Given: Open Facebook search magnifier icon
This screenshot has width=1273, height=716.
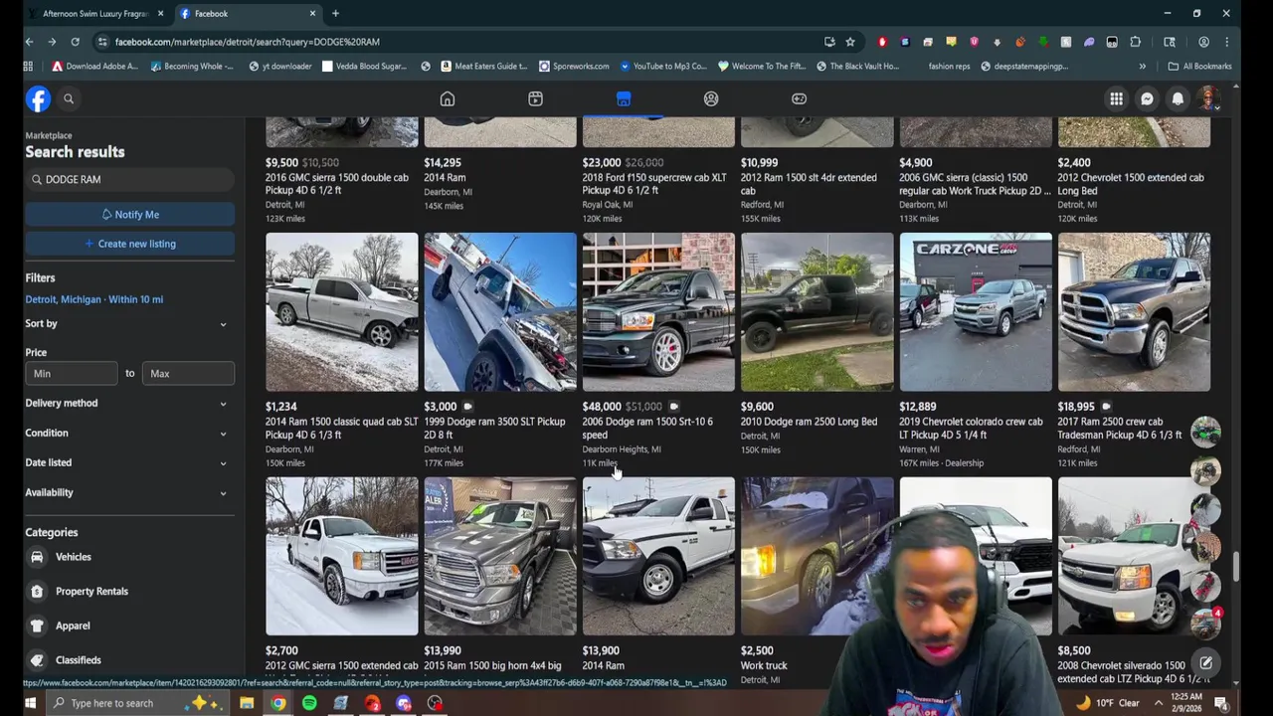Looking at the screenshot, I should click(x=69, y=98).
